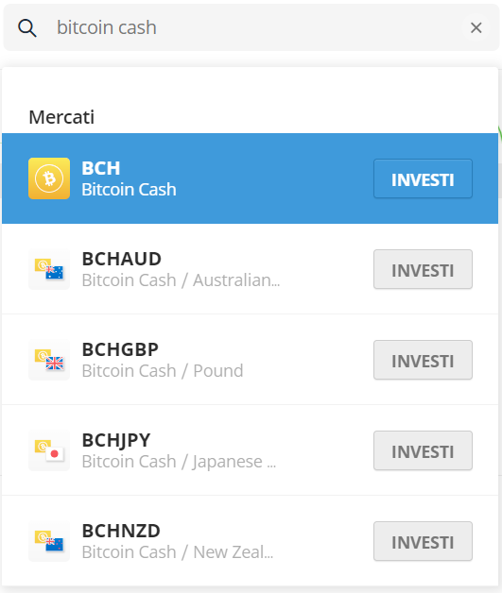The height and width of the screenshot is (593, 502).
Task: Click the magnifying glass search icon
Action: coord(27,28)
